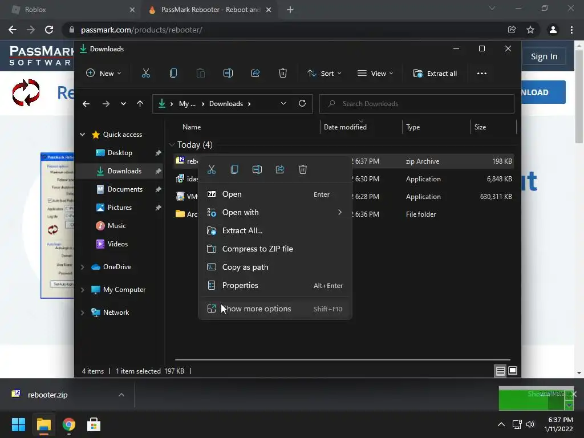Open Microsoft Store from taskbar
Viewport: 584px width, 438px height.
point(94,424)
